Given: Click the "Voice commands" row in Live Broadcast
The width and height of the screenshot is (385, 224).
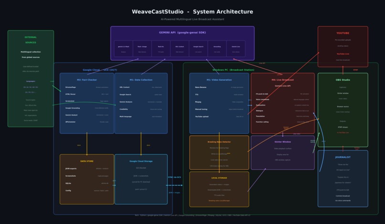Looking at the screenshot, I should 282,99.
